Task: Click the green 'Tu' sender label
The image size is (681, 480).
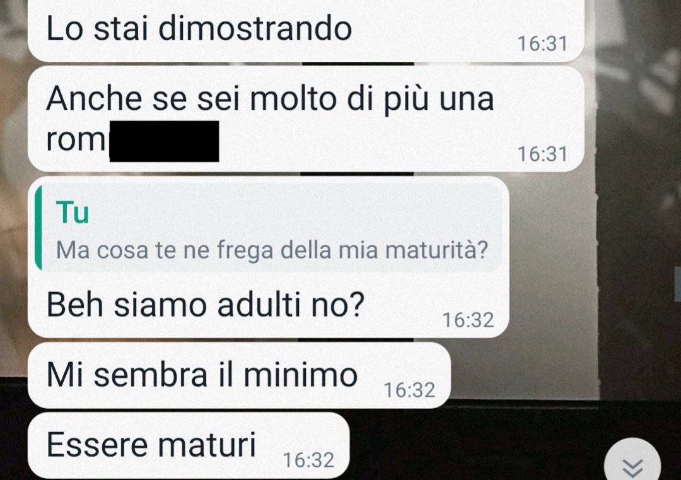Action: click(73, 213)
